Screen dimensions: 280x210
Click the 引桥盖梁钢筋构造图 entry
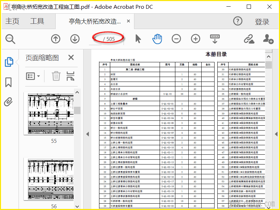240,69
